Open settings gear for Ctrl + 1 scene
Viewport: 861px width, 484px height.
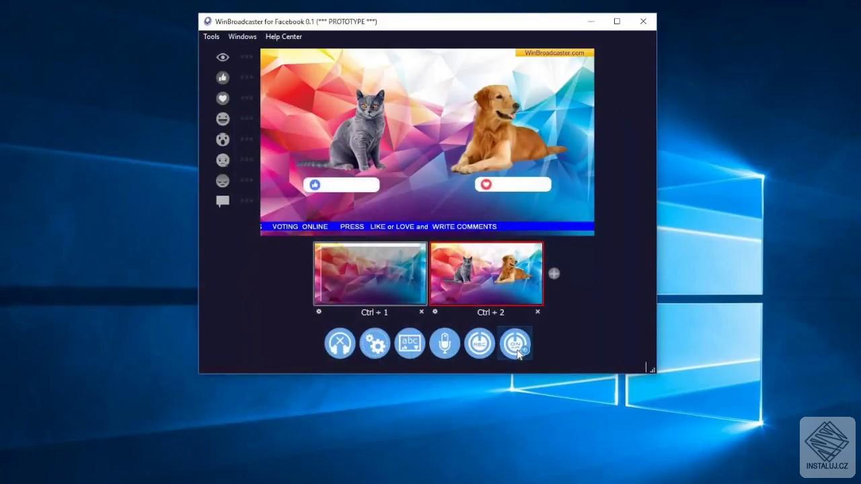319,311
